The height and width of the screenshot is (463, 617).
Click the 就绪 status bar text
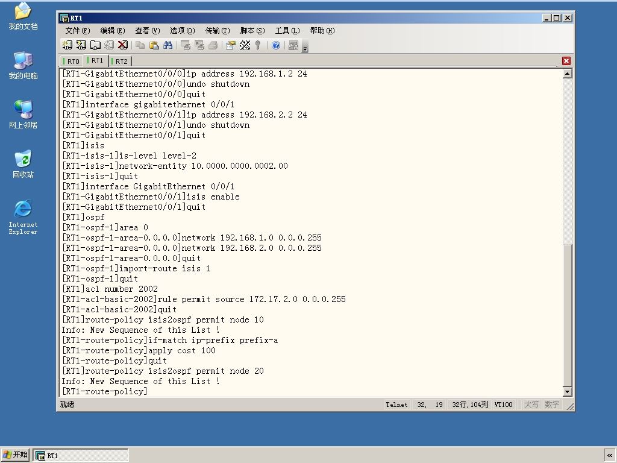[x=67, y=405]
